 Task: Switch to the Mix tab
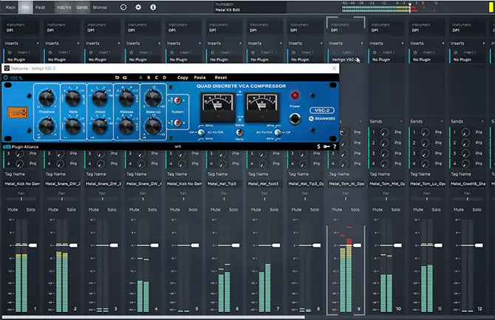[25, 7]
